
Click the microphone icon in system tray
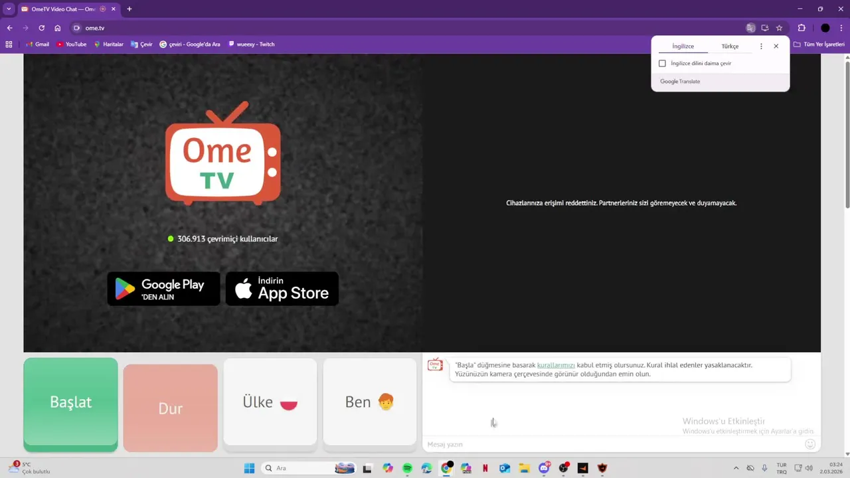point(764,468)
